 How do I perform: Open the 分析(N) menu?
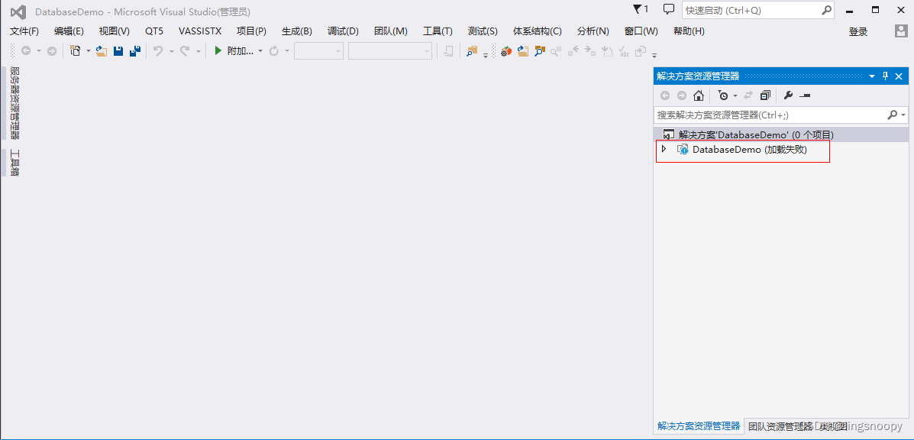click(x=593, y=31)
